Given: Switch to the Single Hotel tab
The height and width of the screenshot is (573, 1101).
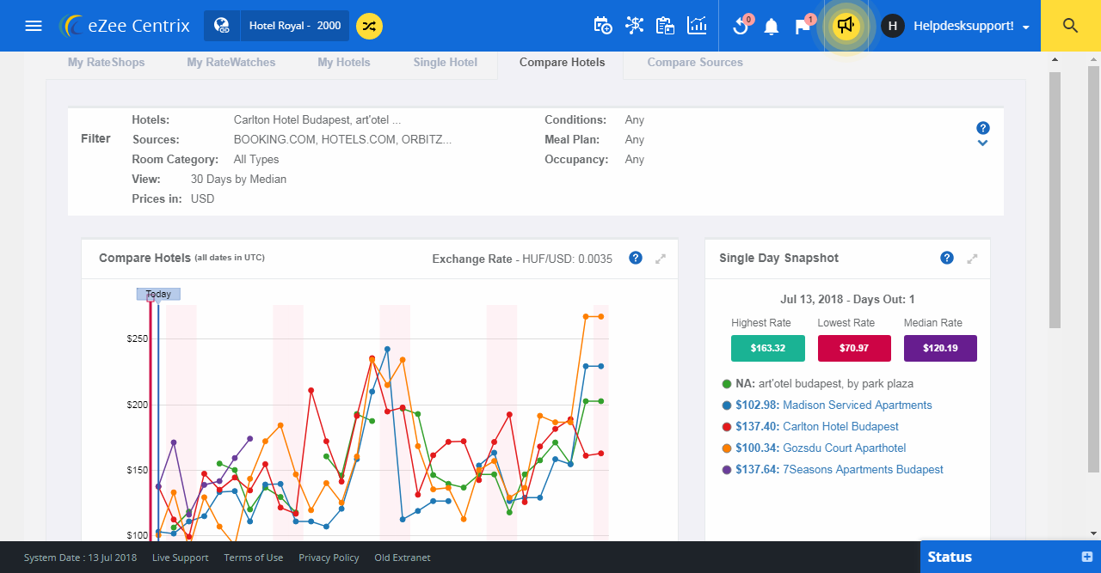Looking at the screenshot, I should [445, 62].
